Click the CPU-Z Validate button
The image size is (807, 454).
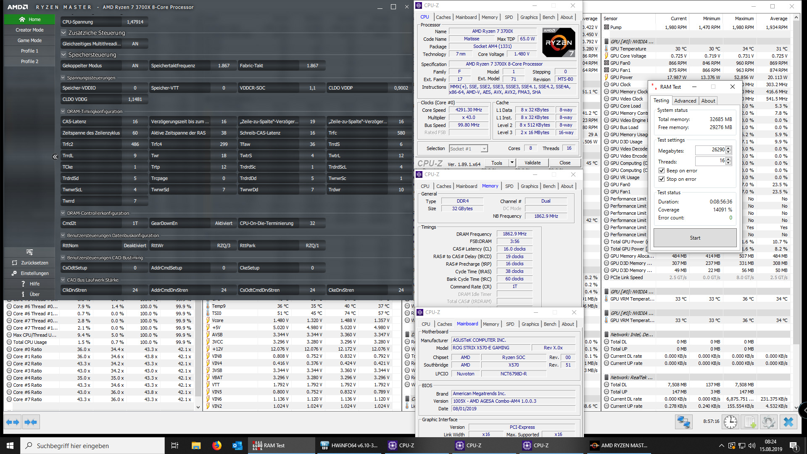(533, 163)
